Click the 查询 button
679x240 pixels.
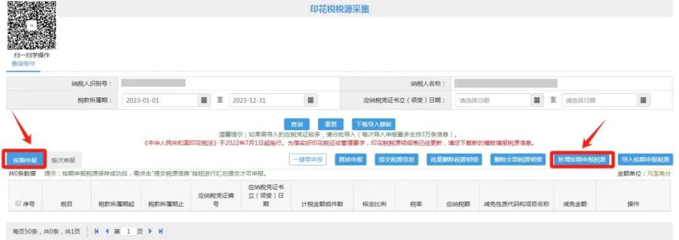297,124
